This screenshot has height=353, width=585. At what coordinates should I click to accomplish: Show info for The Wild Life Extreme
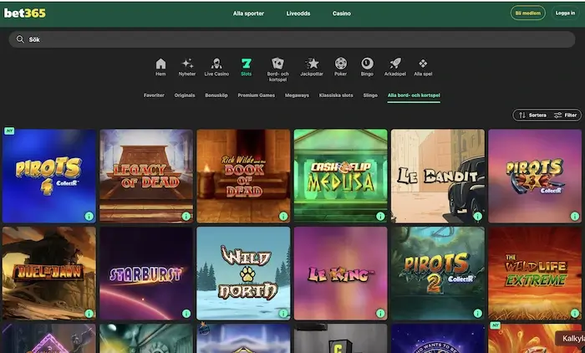(x=575, y=314)
